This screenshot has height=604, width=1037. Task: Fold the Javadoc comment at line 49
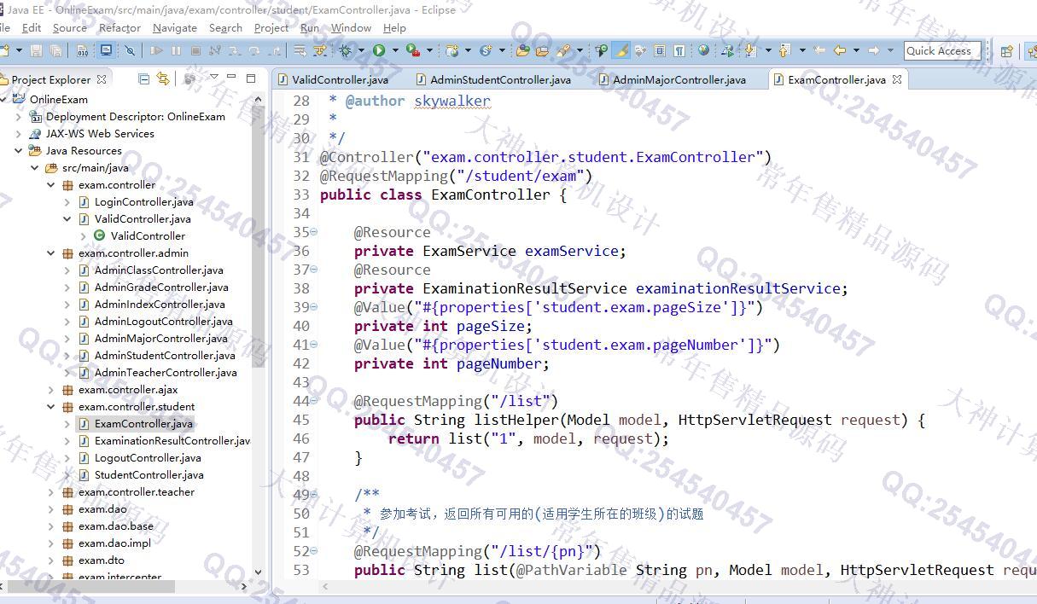314,495
